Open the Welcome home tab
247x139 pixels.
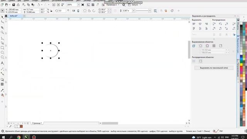click(6, 16)
